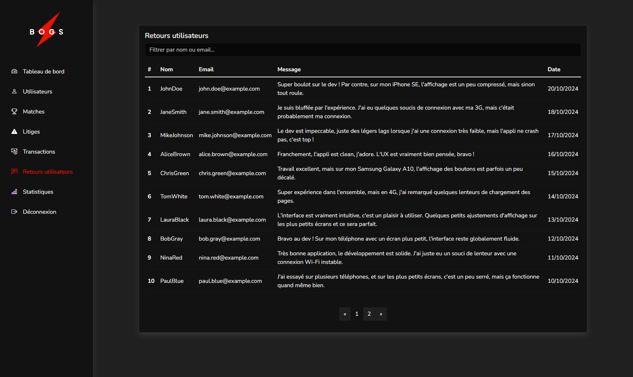Click email bob.gray@example.com

tap(230, 239)
